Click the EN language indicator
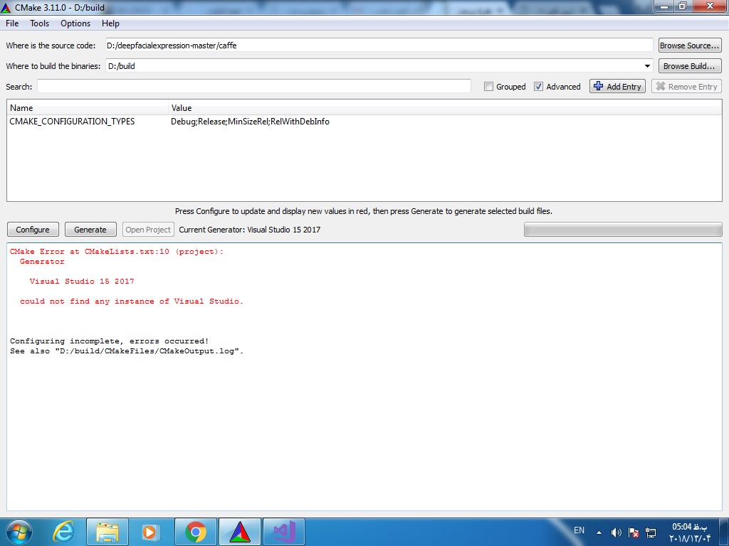729x546 pixels. tap(579, 530)
